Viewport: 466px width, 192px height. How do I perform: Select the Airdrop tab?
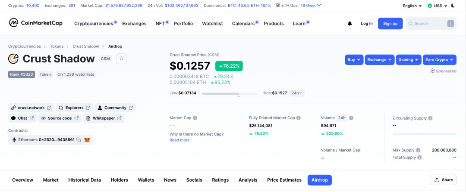pyautogui.click(x=320, y=180)
